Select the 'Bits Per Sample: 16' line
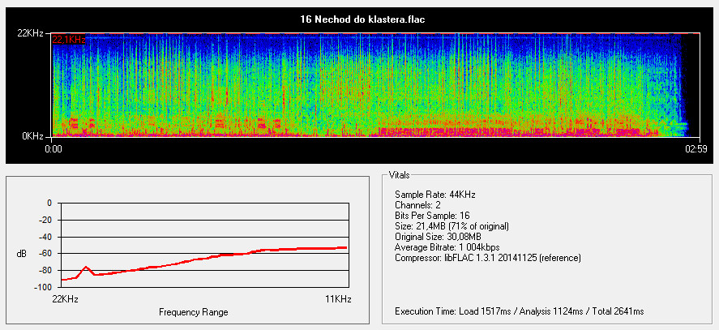 click(x=426, y=216)
